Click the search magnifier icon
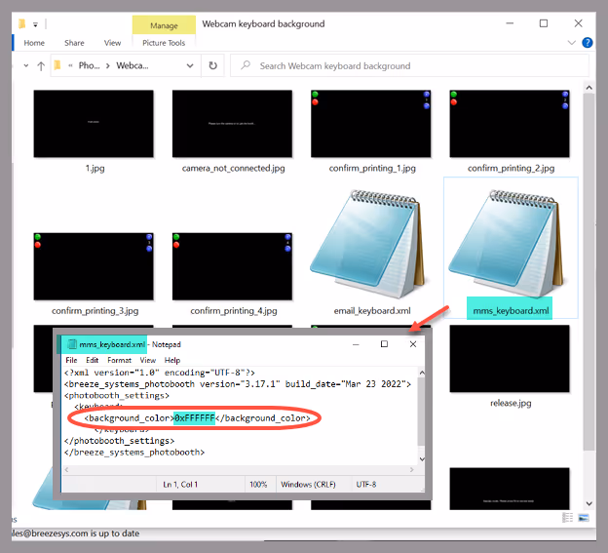608x553 pixels. [246, 65]
